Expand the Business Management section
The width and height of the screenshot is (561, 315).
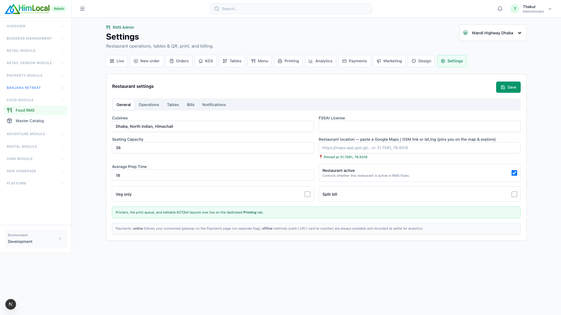pyautogui.click(x=35, y=38)
